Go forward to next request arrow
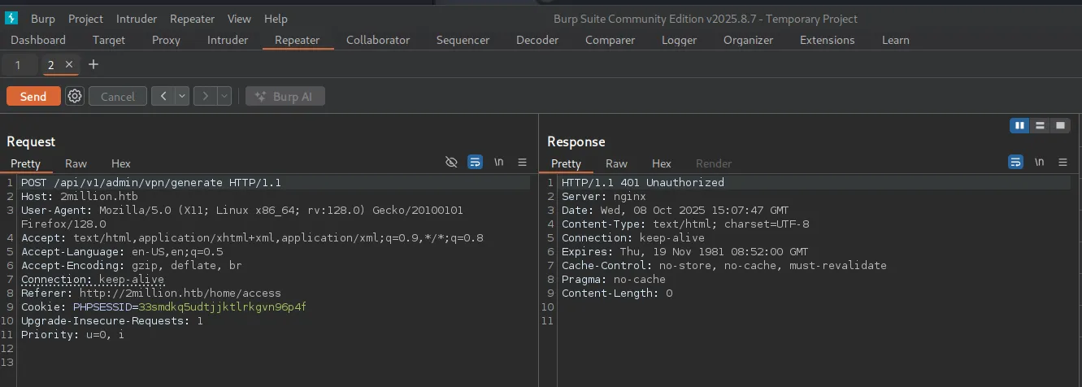The image size is (1082, 387). pos(205,96)
